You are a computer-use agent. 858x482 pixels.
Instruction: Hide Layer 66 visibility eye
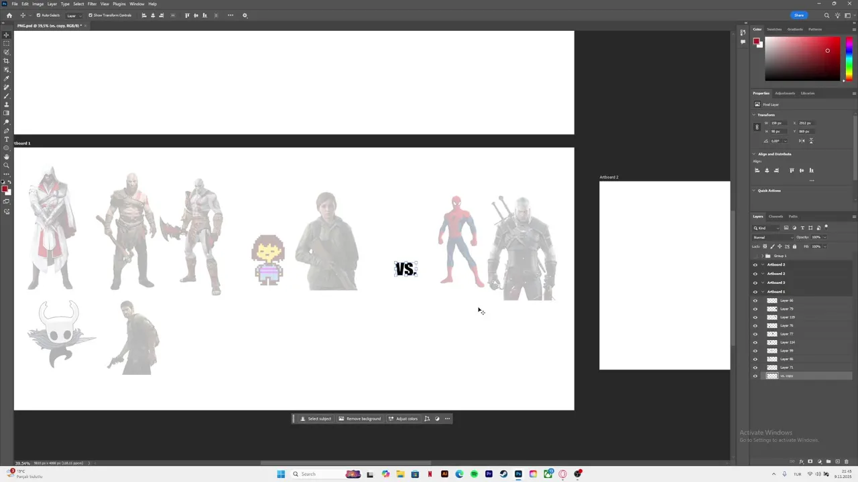point(755,301)
